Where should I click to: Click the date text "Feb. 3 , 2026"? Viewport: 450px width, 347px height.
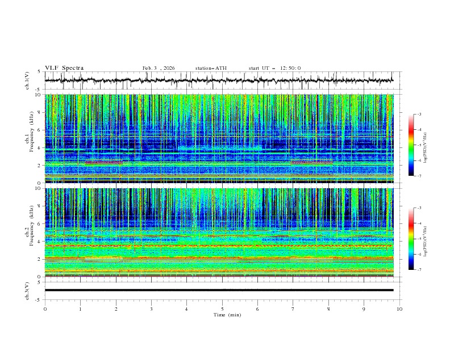point(159,68)
